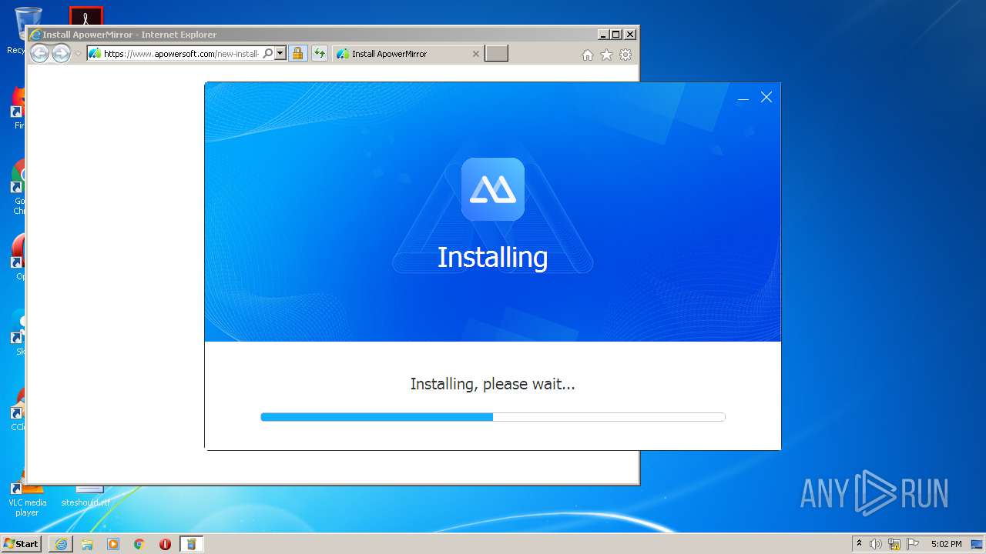Close the ApowerMirror installer window

[766, 97]
